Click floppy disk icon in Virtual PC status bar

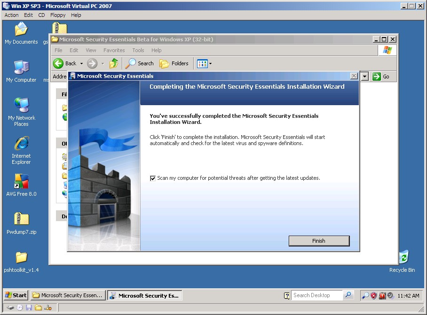[29, 307]
